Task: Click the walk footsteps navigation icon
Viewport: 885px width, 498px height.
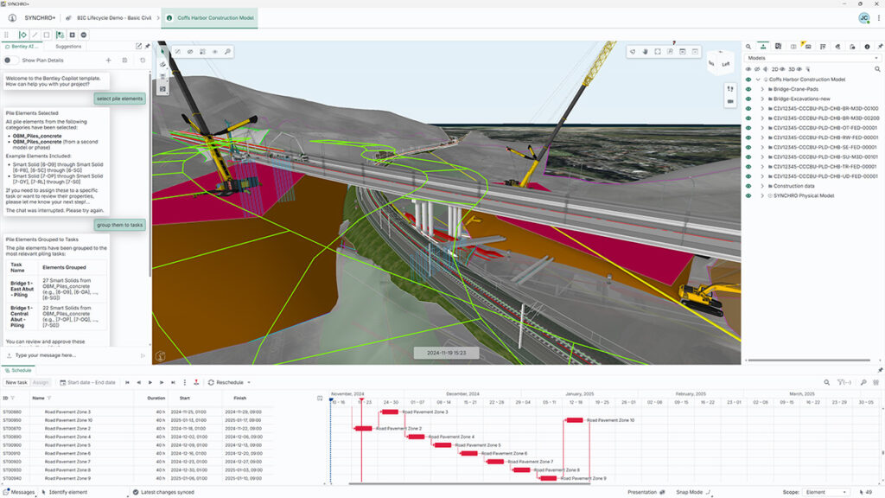Action: (730, 88)
